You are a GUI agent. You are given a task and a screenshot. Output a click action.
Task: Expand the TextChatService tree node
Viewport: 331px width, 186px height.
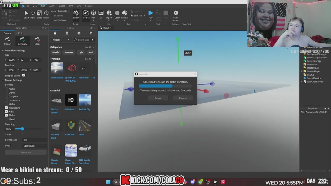coord(302,82)
